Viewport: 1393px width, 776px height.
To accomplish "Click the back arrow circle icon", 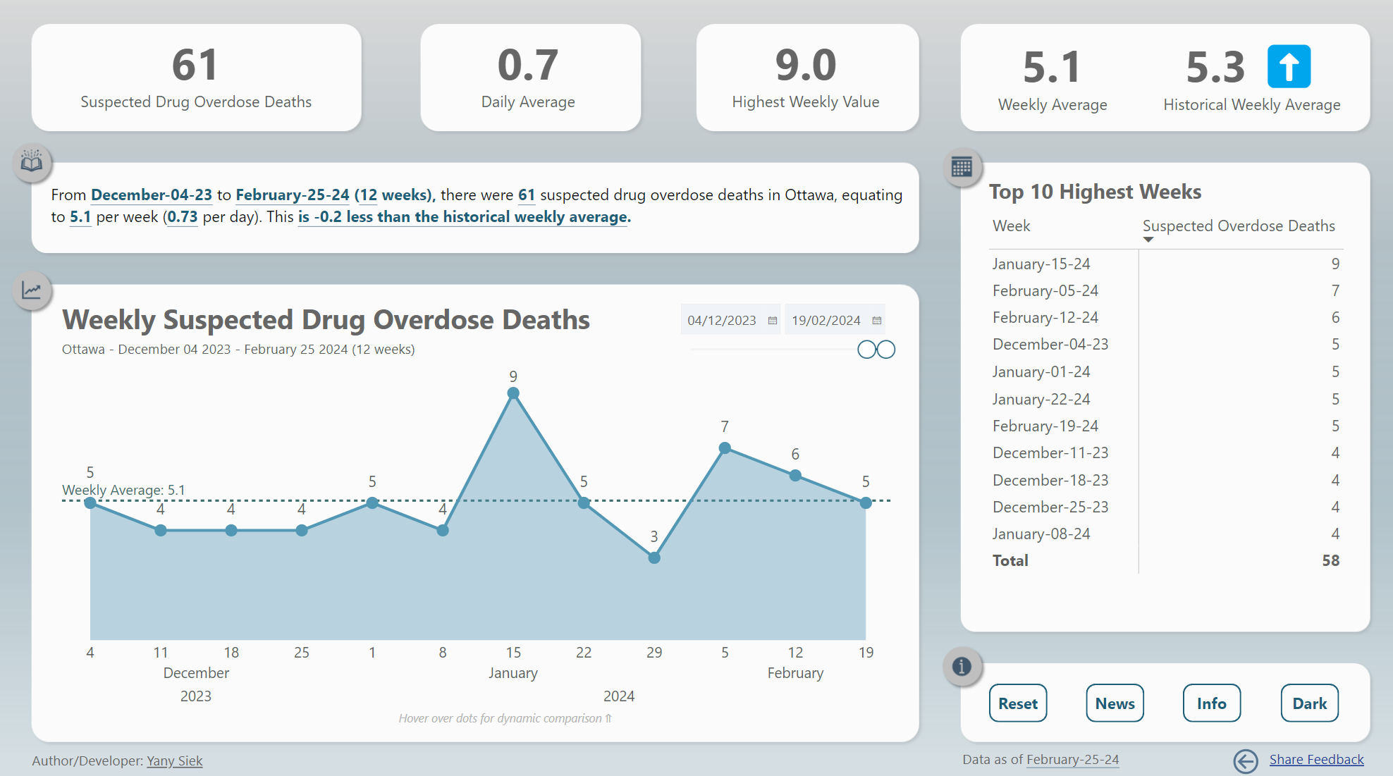I will [x=1246, y=760].
